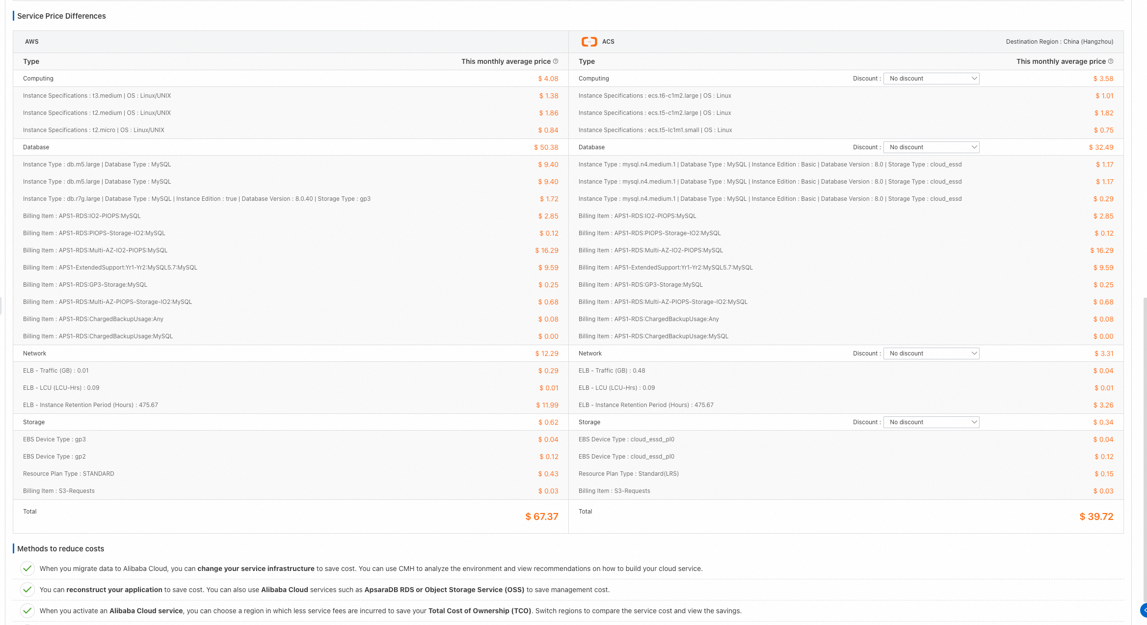Select 'Resource Plan Type : STANDARD' row
The height and width of the screenshot is (625, 1147).
tap(291, 474)
